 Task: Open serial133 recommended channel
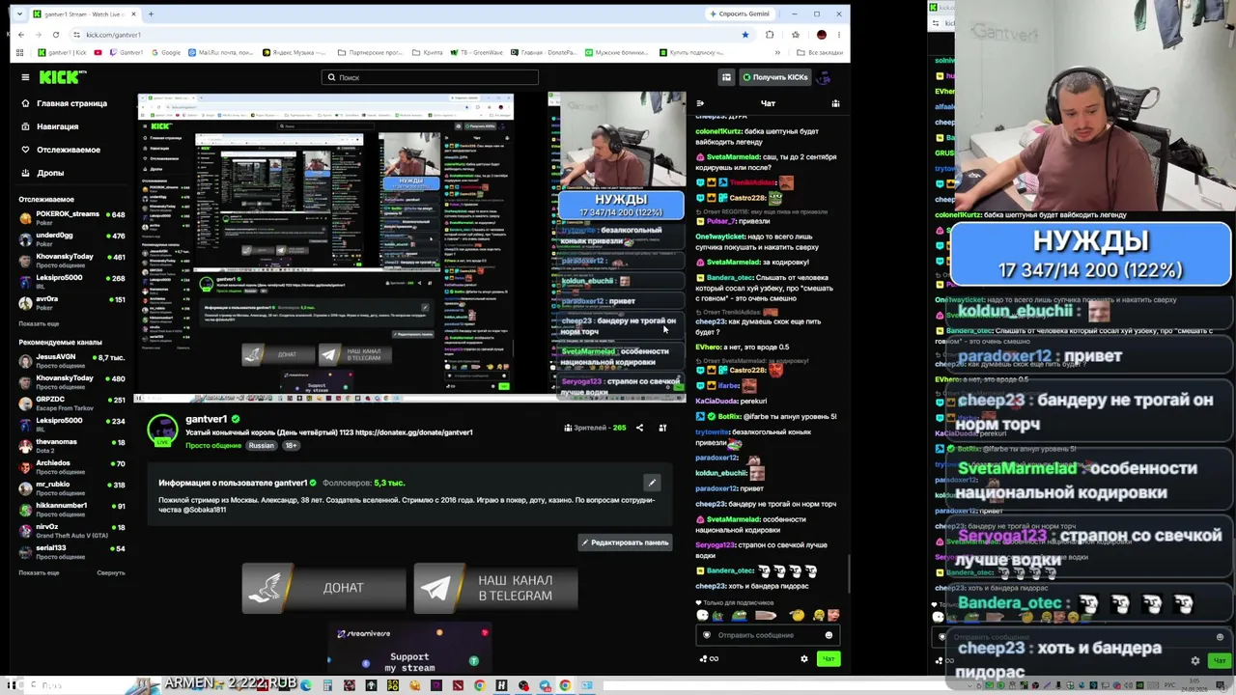71,550
